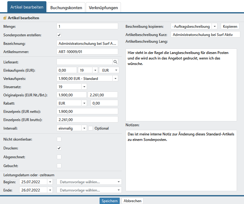Image resolution: width=244 pixels, height=204 pixels.
Task: Open the Ende date picker arrow
Action: (50, 190)
